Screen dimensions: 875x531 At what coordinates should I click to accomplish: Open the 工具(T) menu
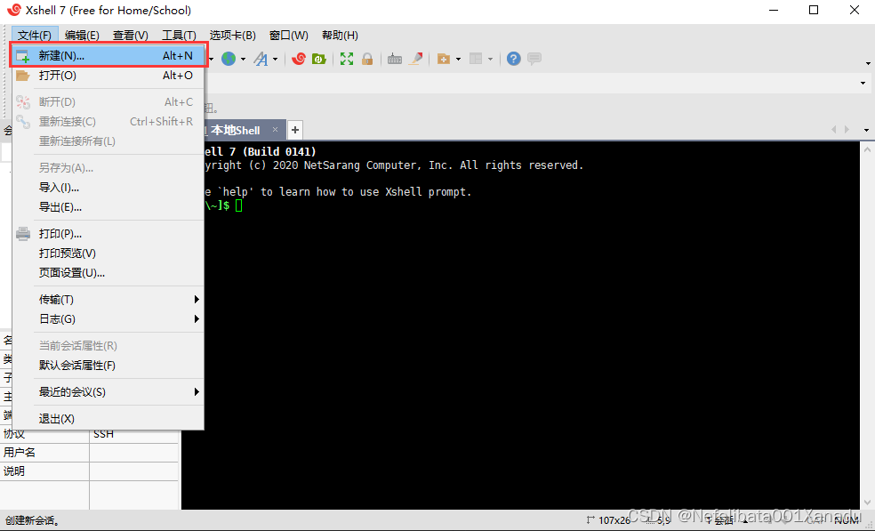pos(179,36)
